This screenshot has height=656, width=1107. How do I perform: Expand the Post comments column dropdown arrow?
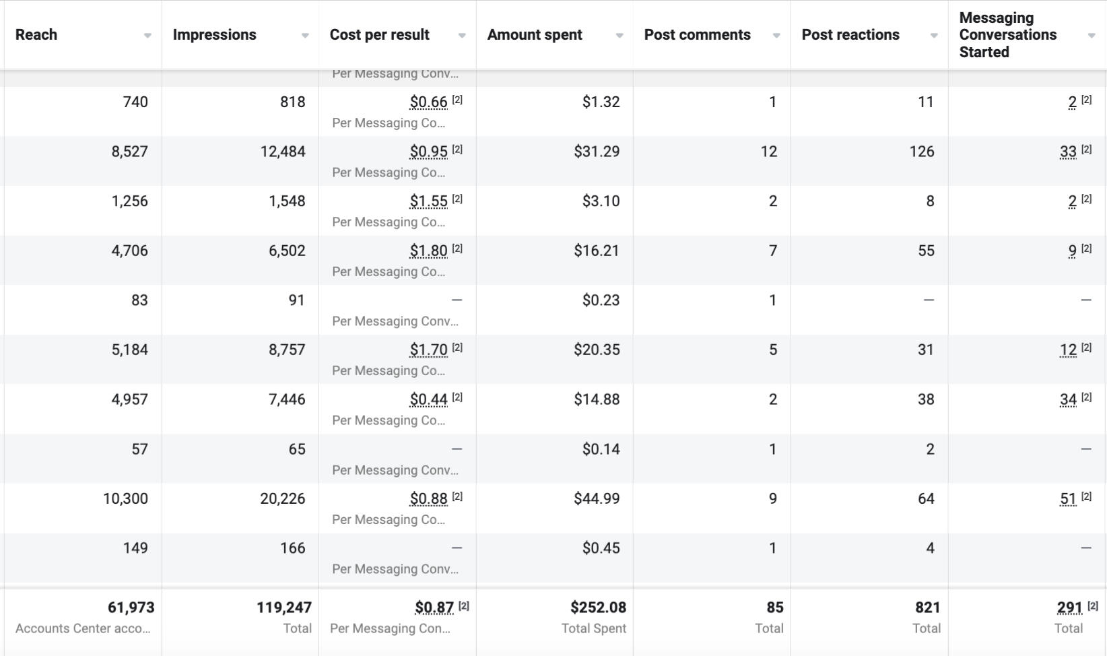(x=776, y=36)
